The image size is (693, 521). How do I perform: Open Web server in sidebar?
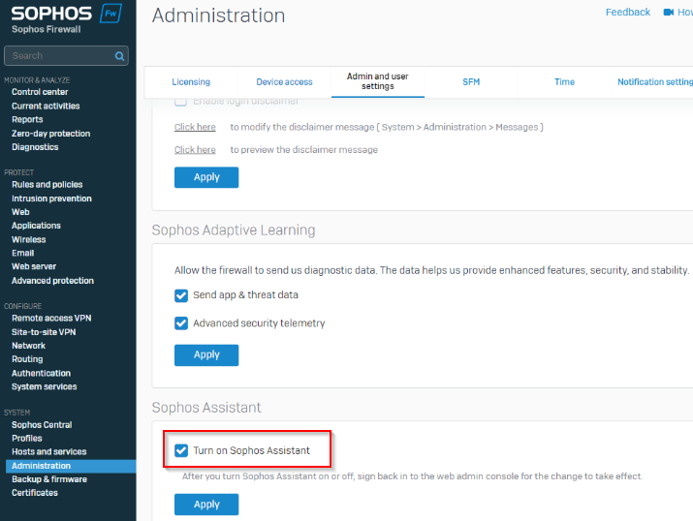[34, 266]
